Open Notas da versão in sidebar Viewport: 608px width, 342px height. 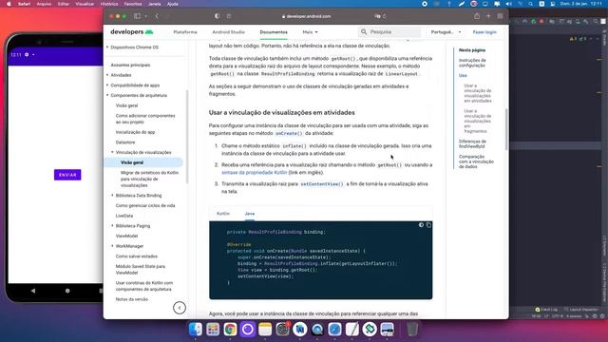click(131, 299)
